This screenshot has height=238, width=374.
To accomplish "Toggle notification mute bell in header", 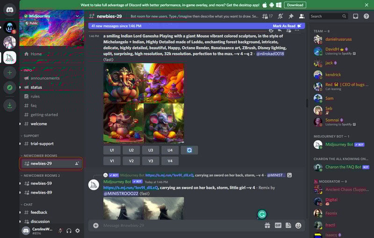I will [x=280, y=16].
